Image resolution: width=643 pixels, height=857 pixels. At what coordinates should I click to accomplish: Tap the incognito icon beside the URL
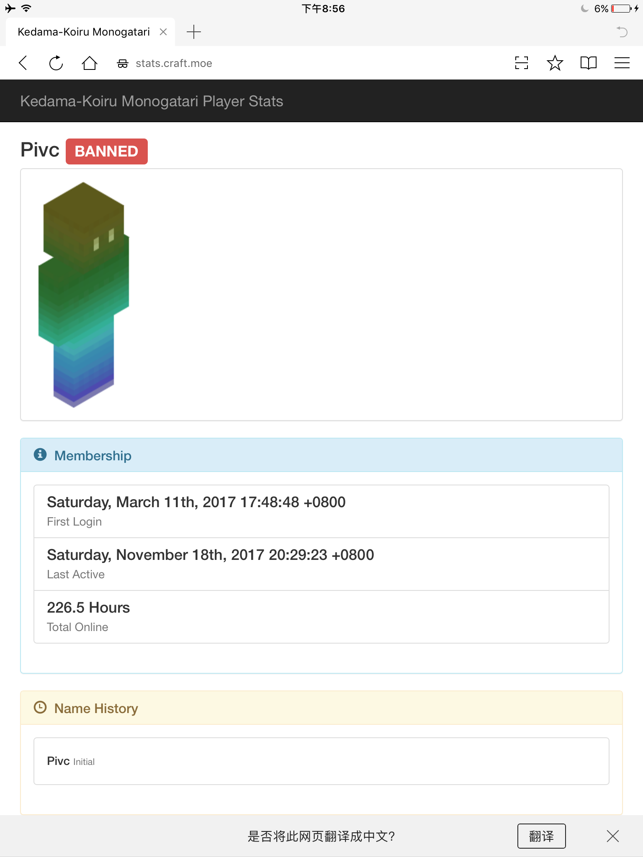(123, 64)
